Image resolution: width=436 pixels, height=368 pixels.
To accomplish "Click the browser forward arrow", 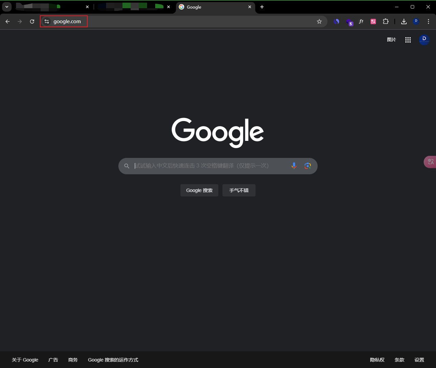I will click(x=20, y=21).
